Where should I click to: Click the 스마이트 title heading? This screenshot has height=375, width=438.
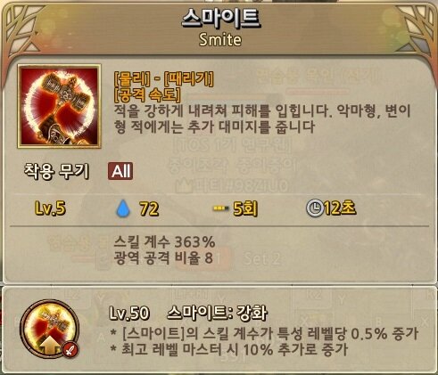220,19
